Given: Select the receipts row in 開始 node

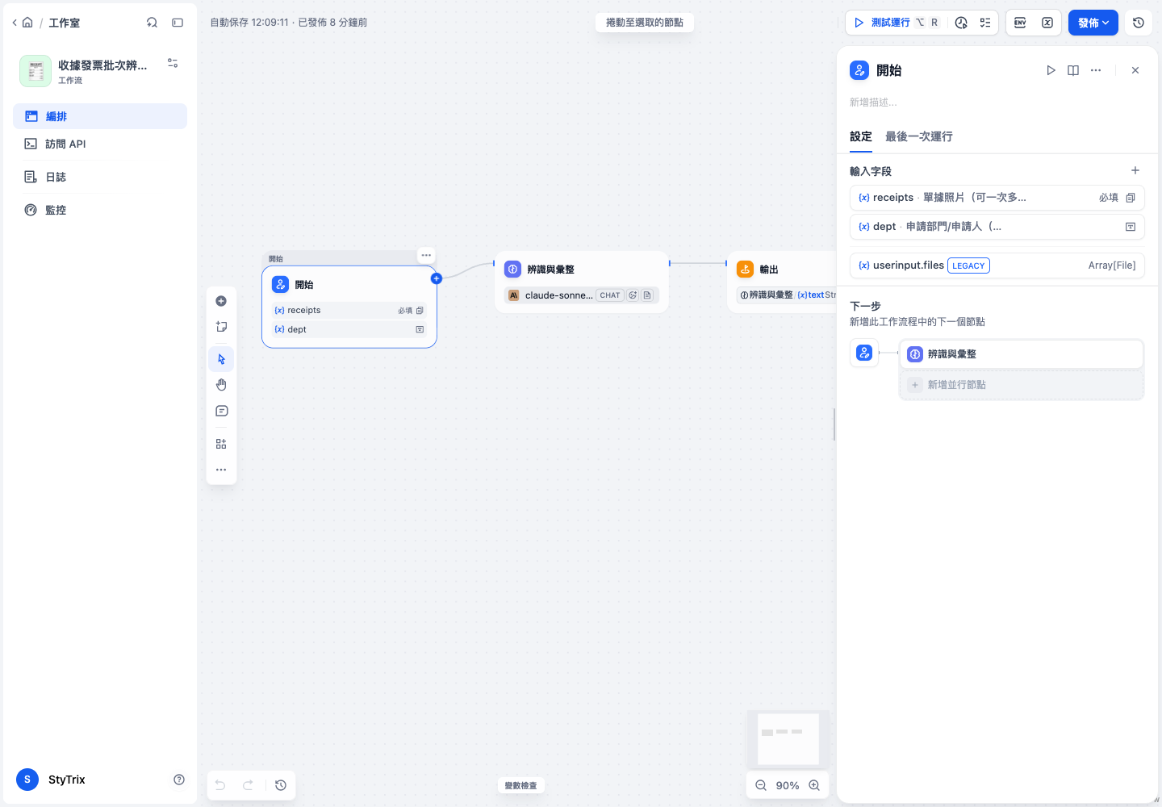Looking at the screenshot, I should (349, 310).
